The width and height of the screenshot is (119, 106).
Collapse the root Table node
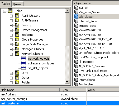(x=4, y=11)
